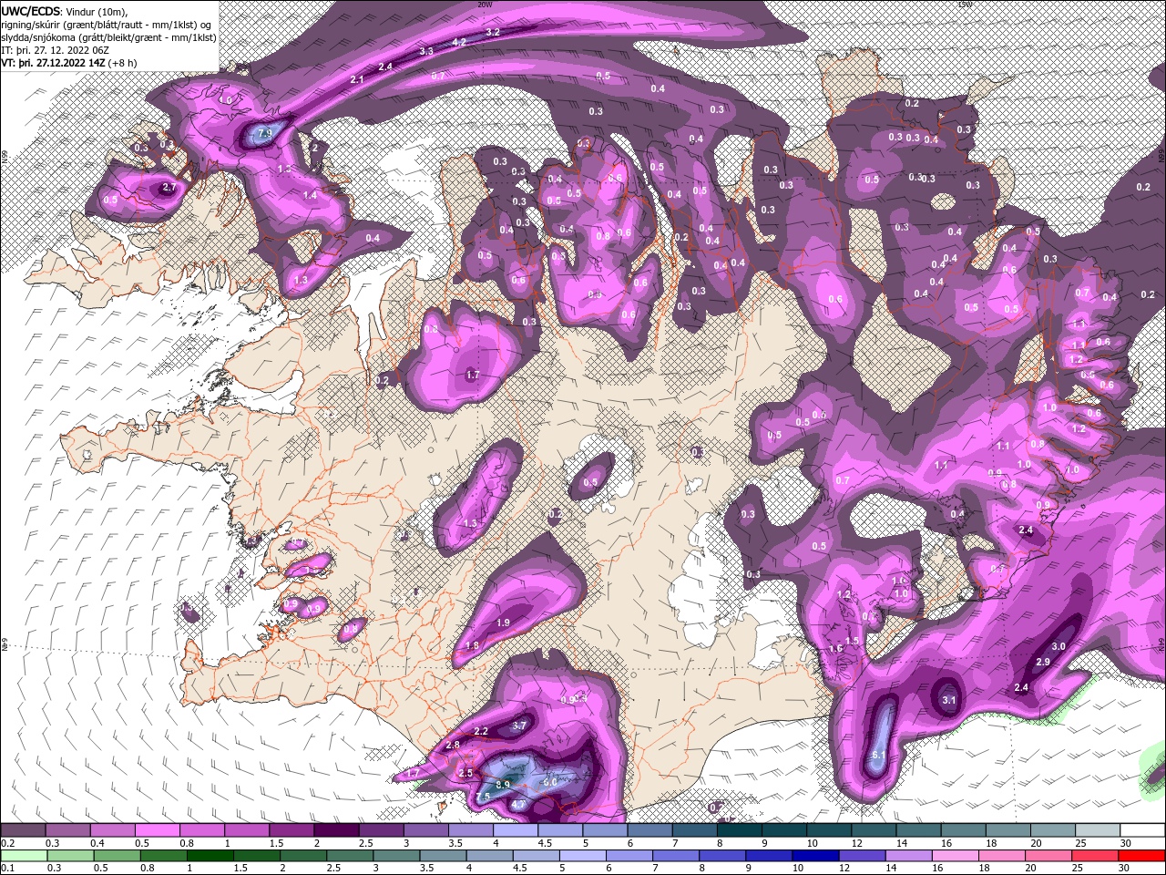
Task: Click the 2.1 value in the snow band
Action: 357,80
